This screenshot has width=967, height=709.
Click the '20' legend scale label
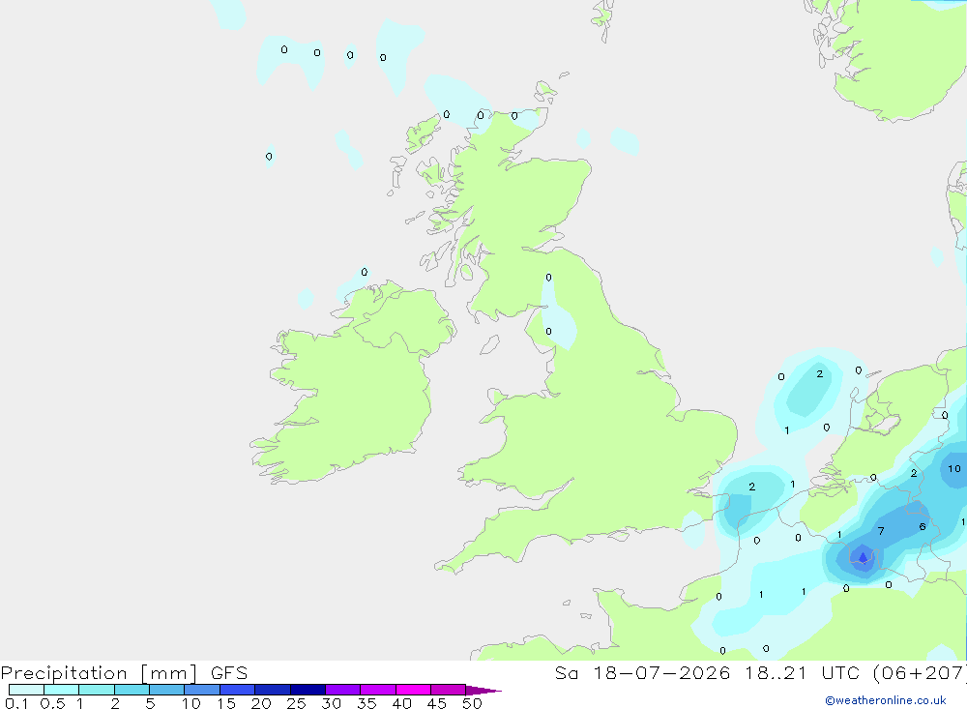click(x=261, y=703)
